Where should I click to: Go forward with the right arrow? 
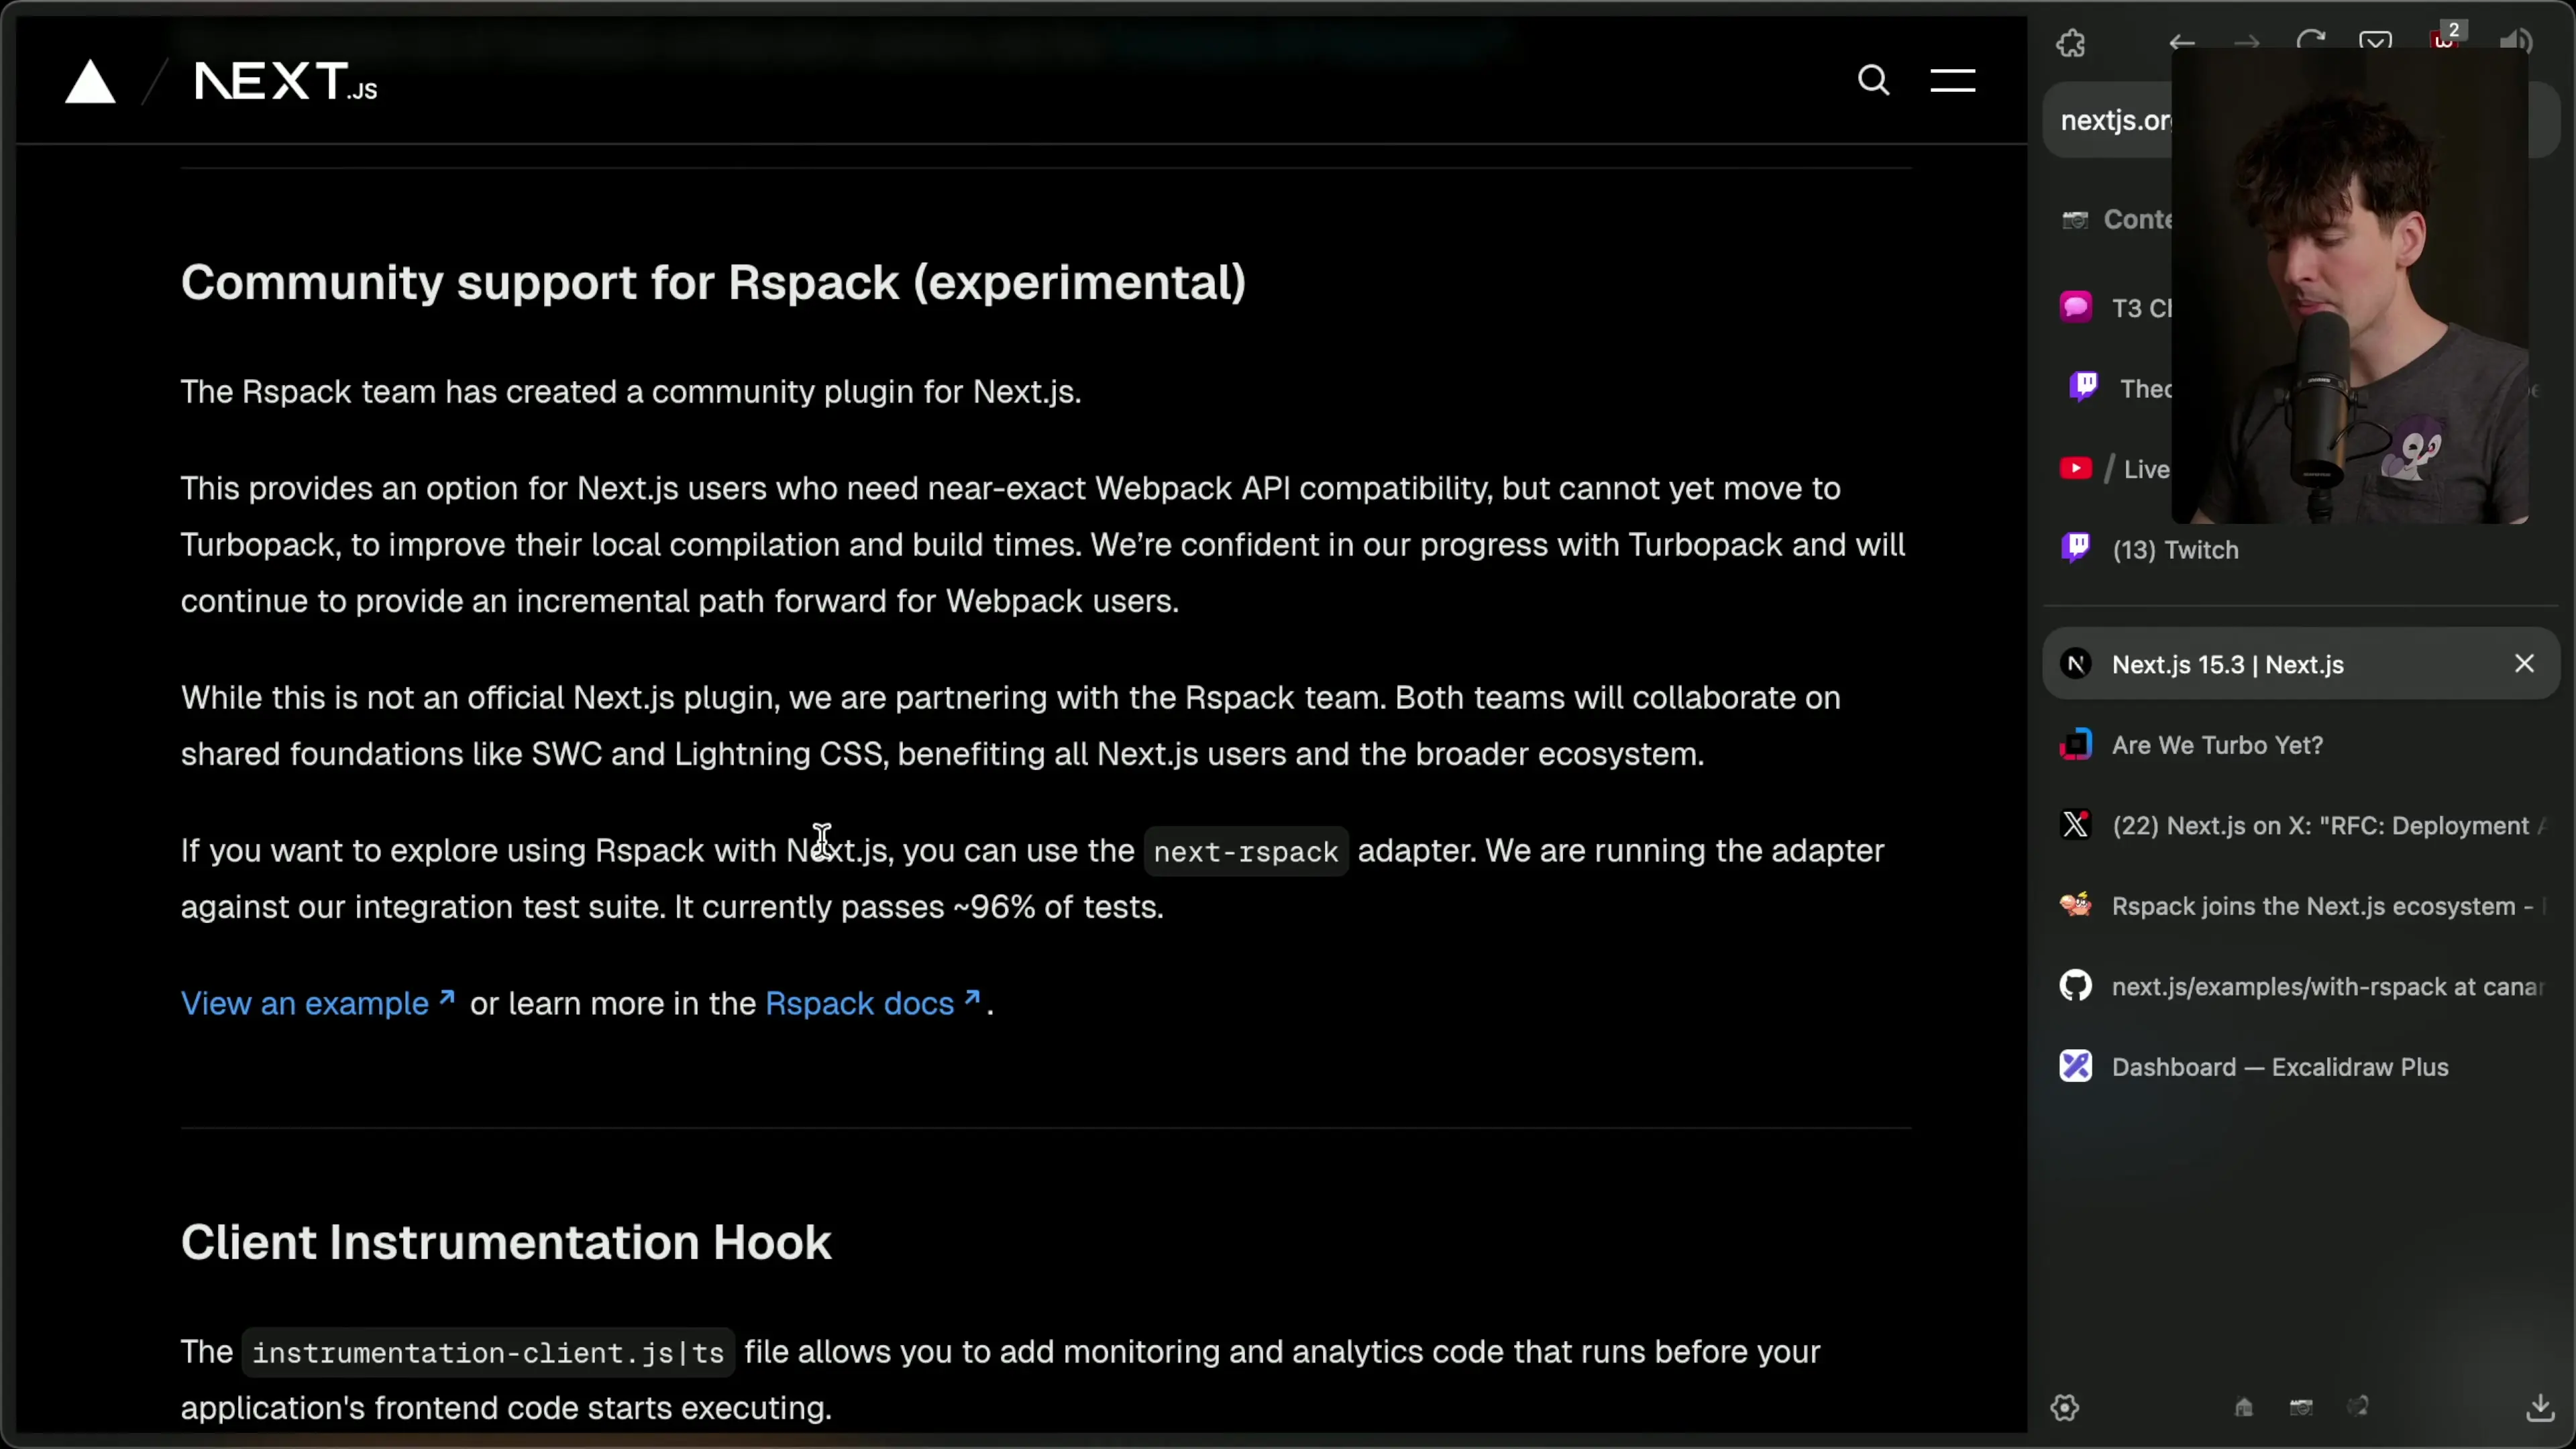coord(2246,43)
